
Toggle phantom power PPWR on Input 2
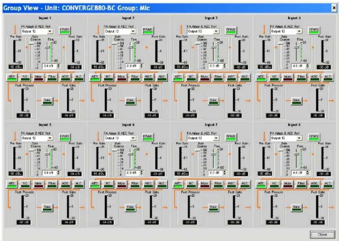coord(148,30)
